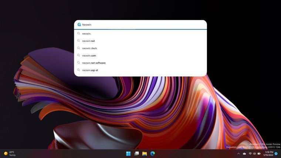Launch File Explorer from the taskbar

tap(145, 154)
